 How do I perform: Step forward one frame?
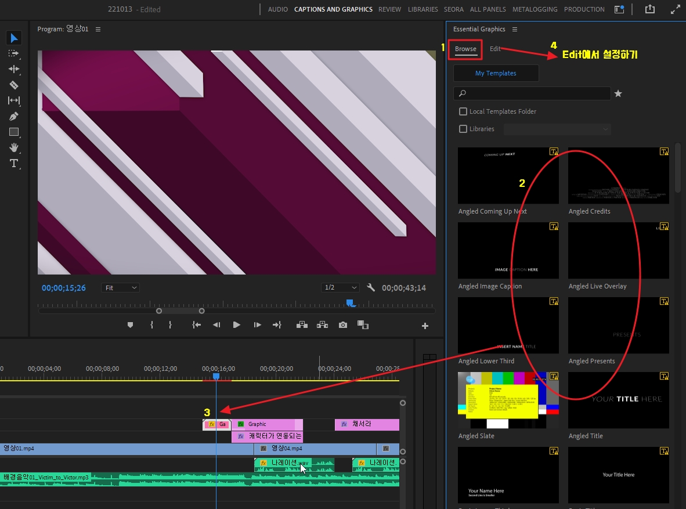257,325
